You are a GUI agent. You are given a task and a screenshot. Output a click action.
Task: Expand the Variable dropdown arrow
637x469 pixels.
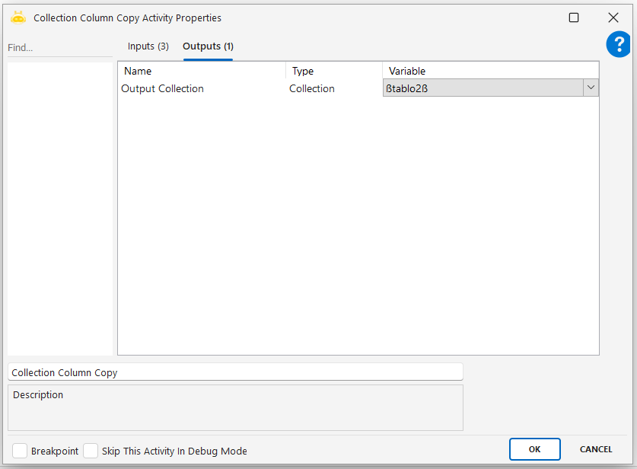point(591,88)
